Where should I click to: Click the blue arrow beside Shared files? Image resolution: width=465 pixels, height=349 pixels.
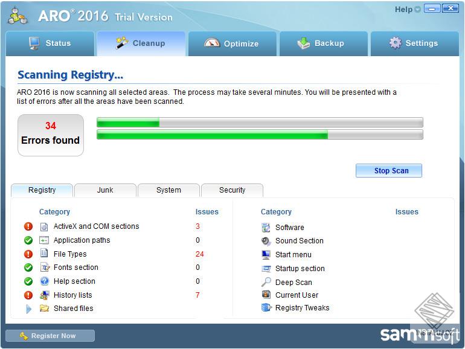coord(28,309)
